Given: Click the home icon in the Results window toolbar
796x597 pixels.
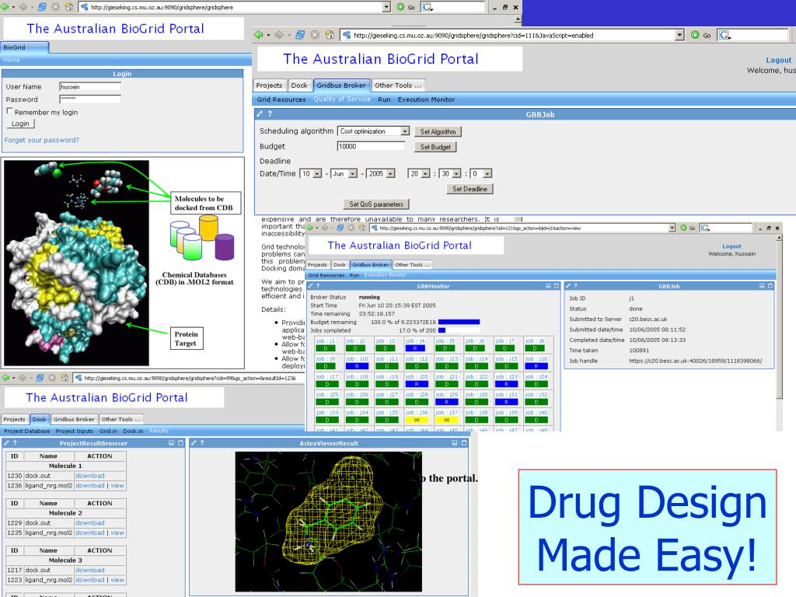Looking at the screenshot, I should (x=65, y=378).
